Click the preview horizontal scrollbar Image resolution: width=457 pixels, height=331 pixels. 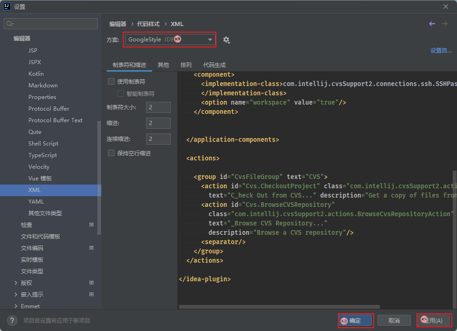click(279, 307)
